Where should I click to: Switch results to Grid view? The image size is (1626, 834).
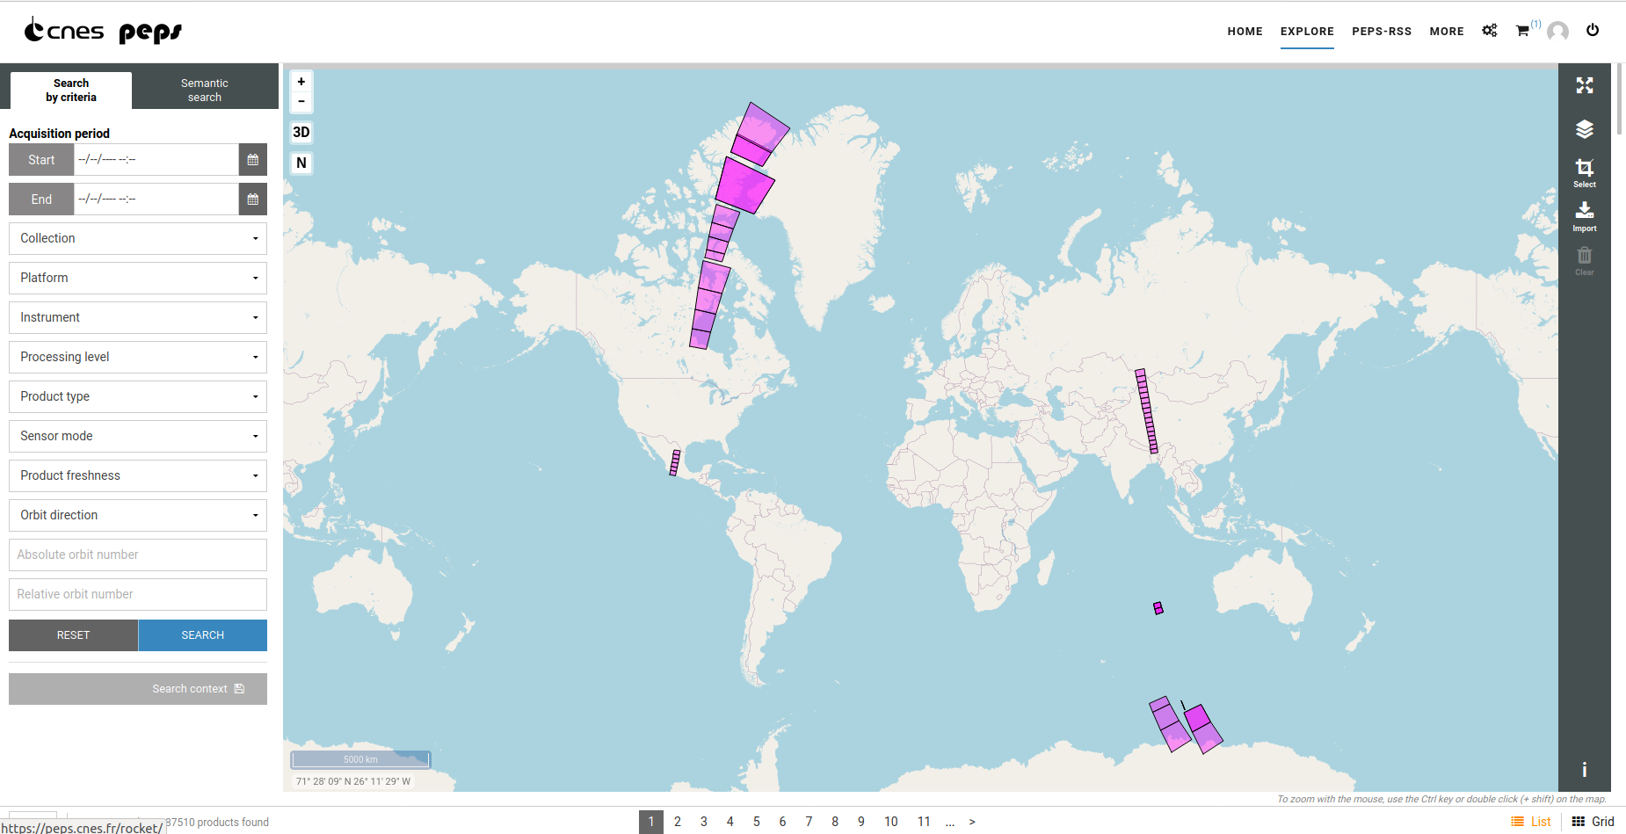[1593, 822]
